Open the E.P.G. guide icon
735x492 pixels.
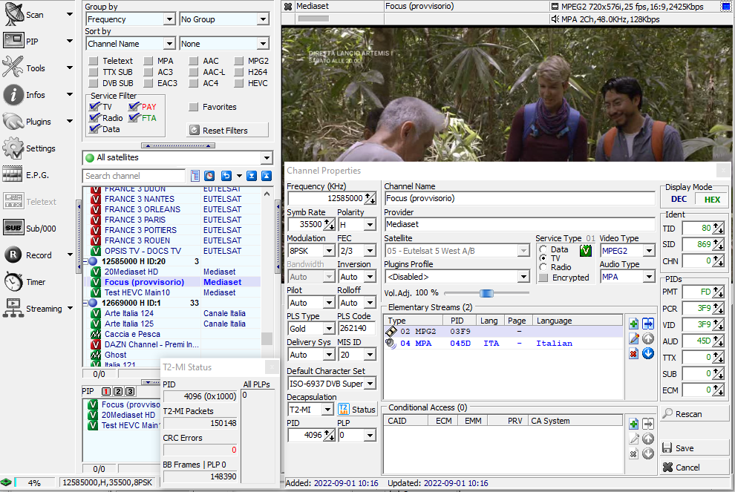click(13, 175)
